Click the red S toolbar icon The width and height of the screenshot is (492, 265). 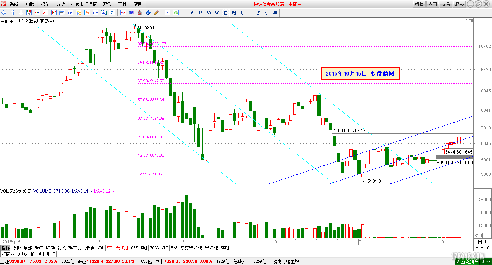pyautogui.click(x=139, y=13)
